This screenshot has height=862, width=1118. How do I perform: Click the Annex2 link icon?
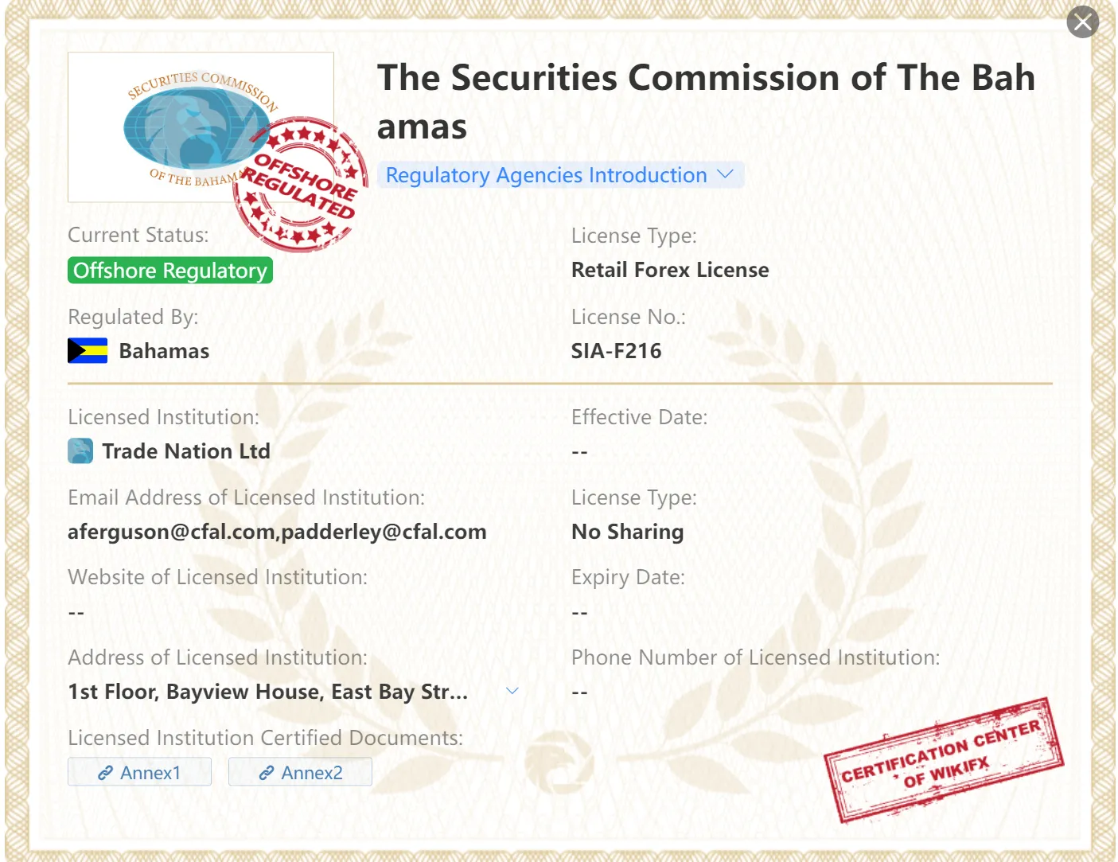[266, 773]
